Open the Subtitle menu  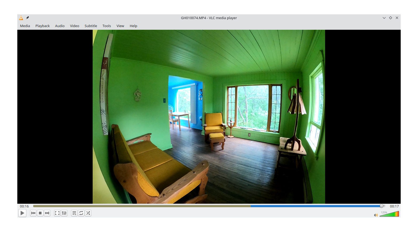coord(91,26)
